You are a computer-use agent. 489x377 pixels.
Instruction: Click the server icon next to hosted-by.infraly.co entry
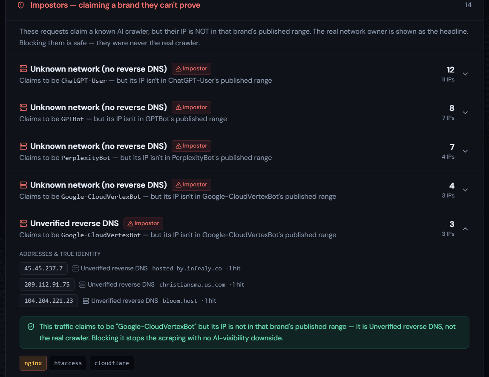click(75, 269)
